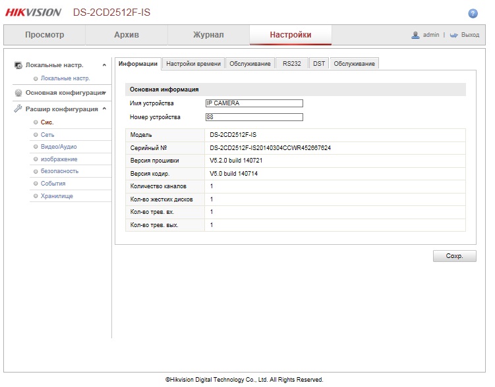Collapse the Расшир конфигурация section arrow

[104, 109]
